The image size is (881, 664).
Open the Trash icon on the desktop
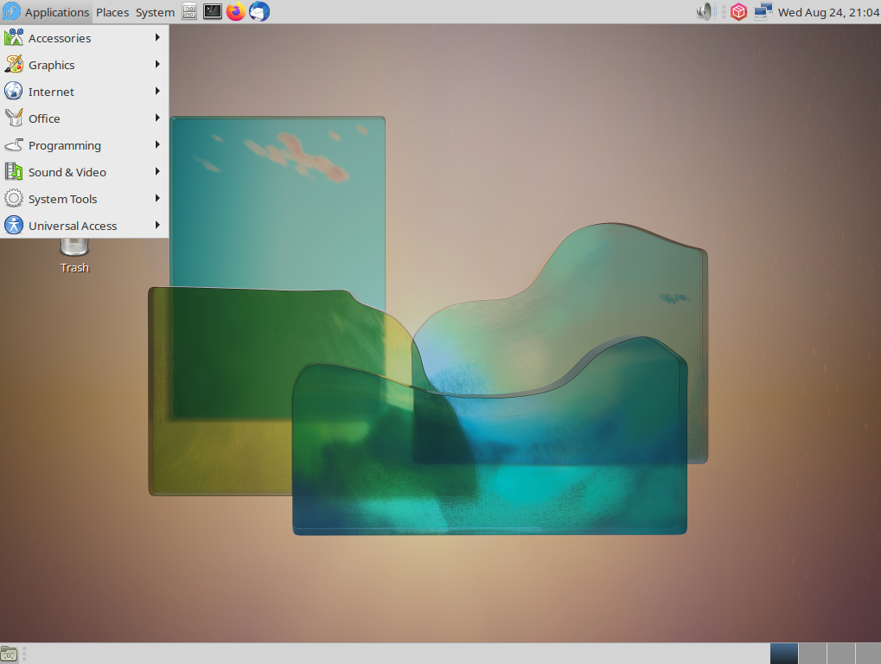[74, 251]
